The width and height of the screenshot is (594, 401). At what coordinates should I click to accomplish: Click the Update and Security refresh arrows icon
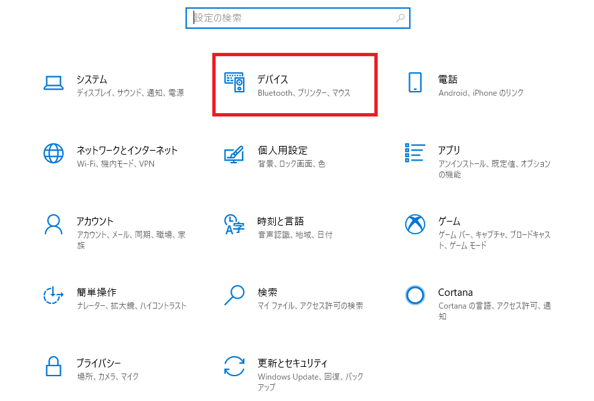point(234,366)
